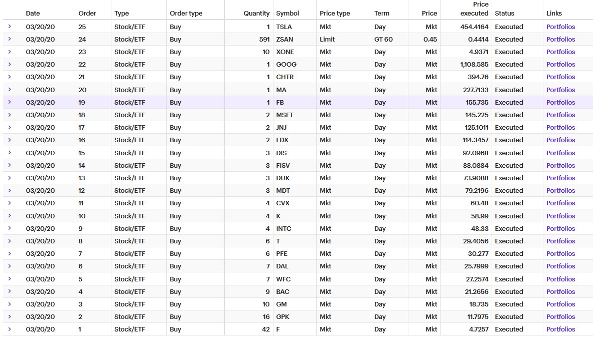Expand order 1 for F stock
Viewport: 593px width, 340px height.
coord(9,329)
